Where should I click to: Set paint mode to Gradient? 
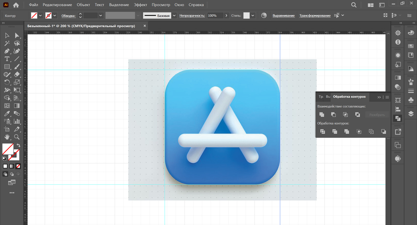coord(11,166)
